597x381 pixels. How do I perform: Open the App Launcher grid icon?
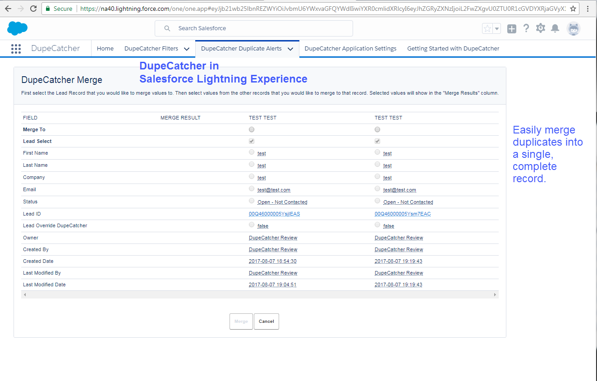tap(16, 49)
